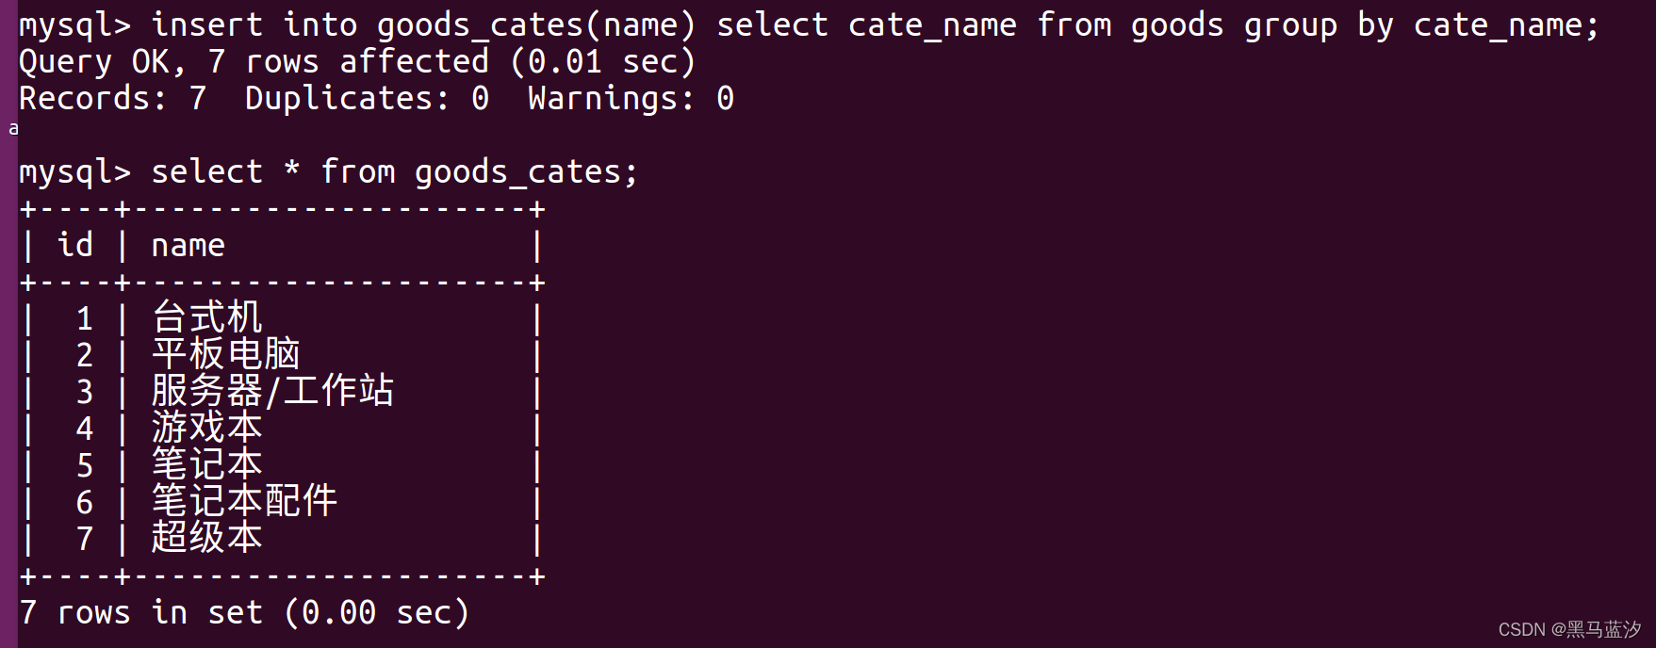The height and width of the screenshot is (648, 1656).
Task: Select the 游戏本 entry
Action: click(206, 429)
